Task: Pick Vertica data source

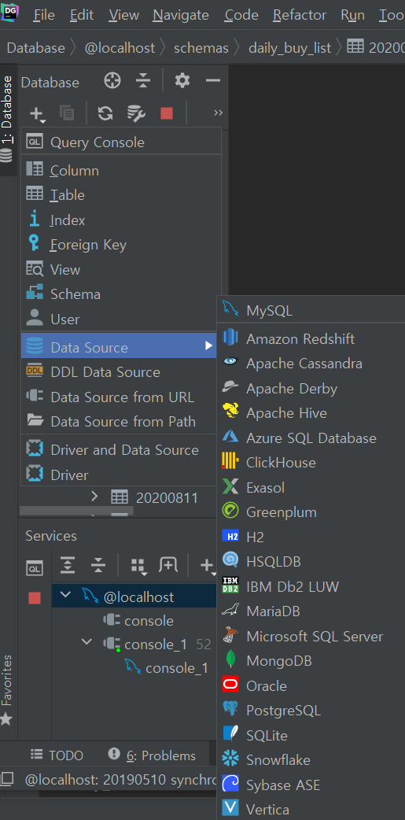Action: coord(311,809)
